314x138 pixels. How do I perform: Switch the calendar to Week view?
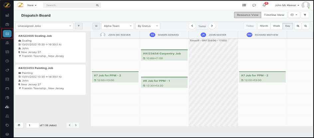[x=276, y=26]
